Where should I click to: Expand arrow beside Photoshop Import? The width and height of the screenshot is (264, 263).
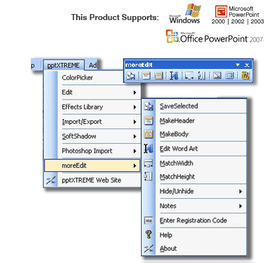click(x=134, y=151)
